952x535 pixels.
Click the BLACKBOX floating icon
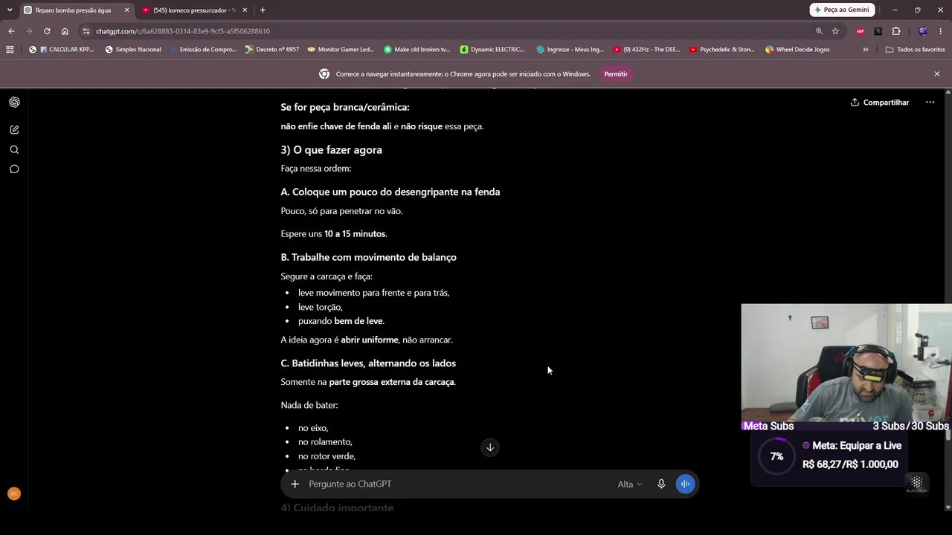coord(917,484)
